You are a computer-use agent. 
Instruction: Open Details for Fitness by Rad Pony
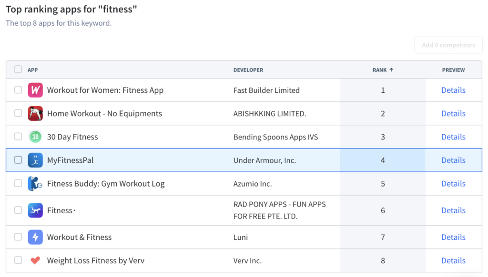point(454,210)
